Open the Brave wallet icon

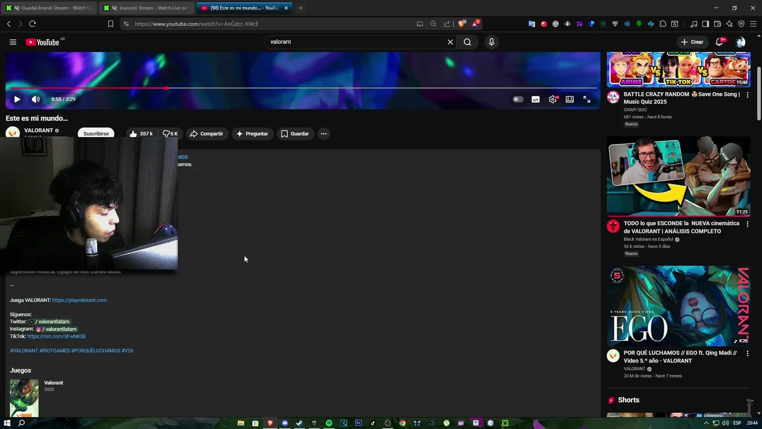(717, 24)
